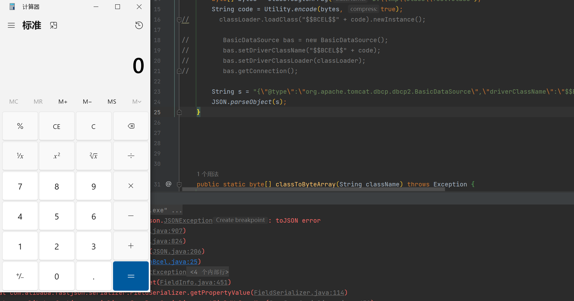Click the plus operator key
Image resolution: width=574 pixels, height=301 pixels.
pos(131,246)
